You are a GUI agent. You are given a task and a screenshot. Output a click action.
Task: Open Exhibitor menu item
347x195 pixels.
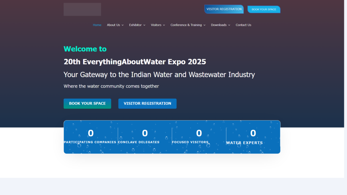point(135,25)
